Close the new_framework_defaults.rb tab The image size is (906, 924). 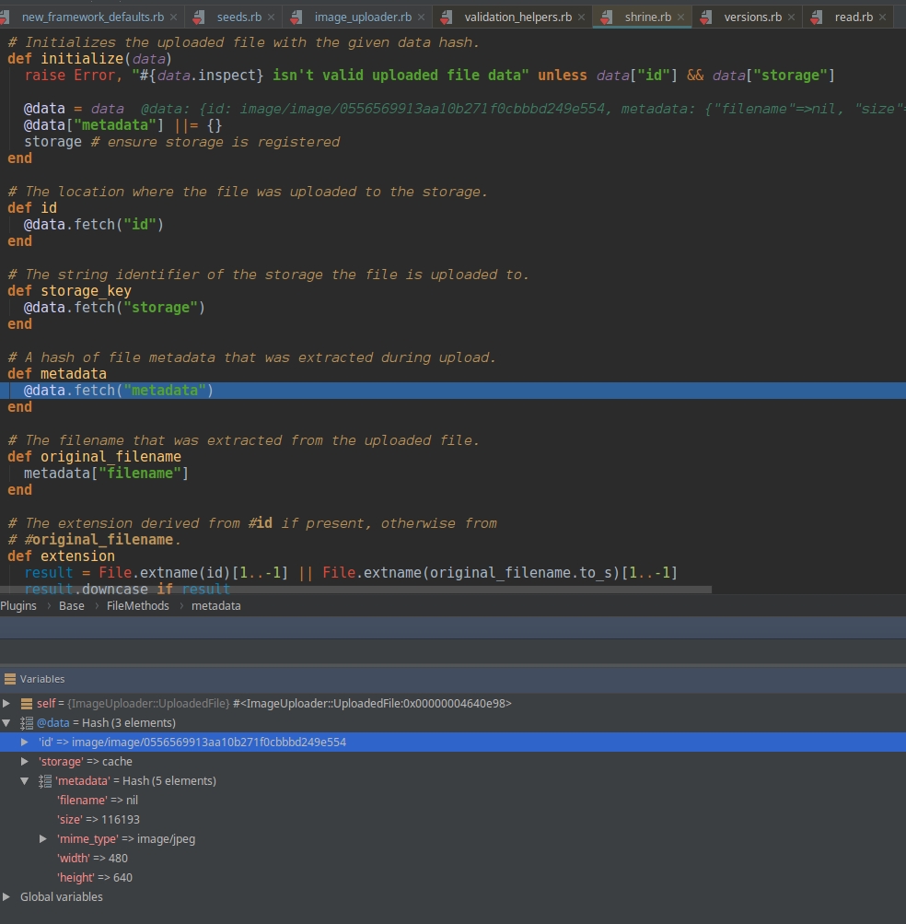pos(174,18)
